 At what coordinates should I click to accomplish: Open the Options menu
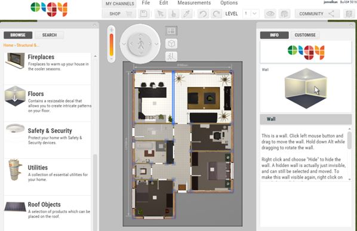[x=229, y=3]
